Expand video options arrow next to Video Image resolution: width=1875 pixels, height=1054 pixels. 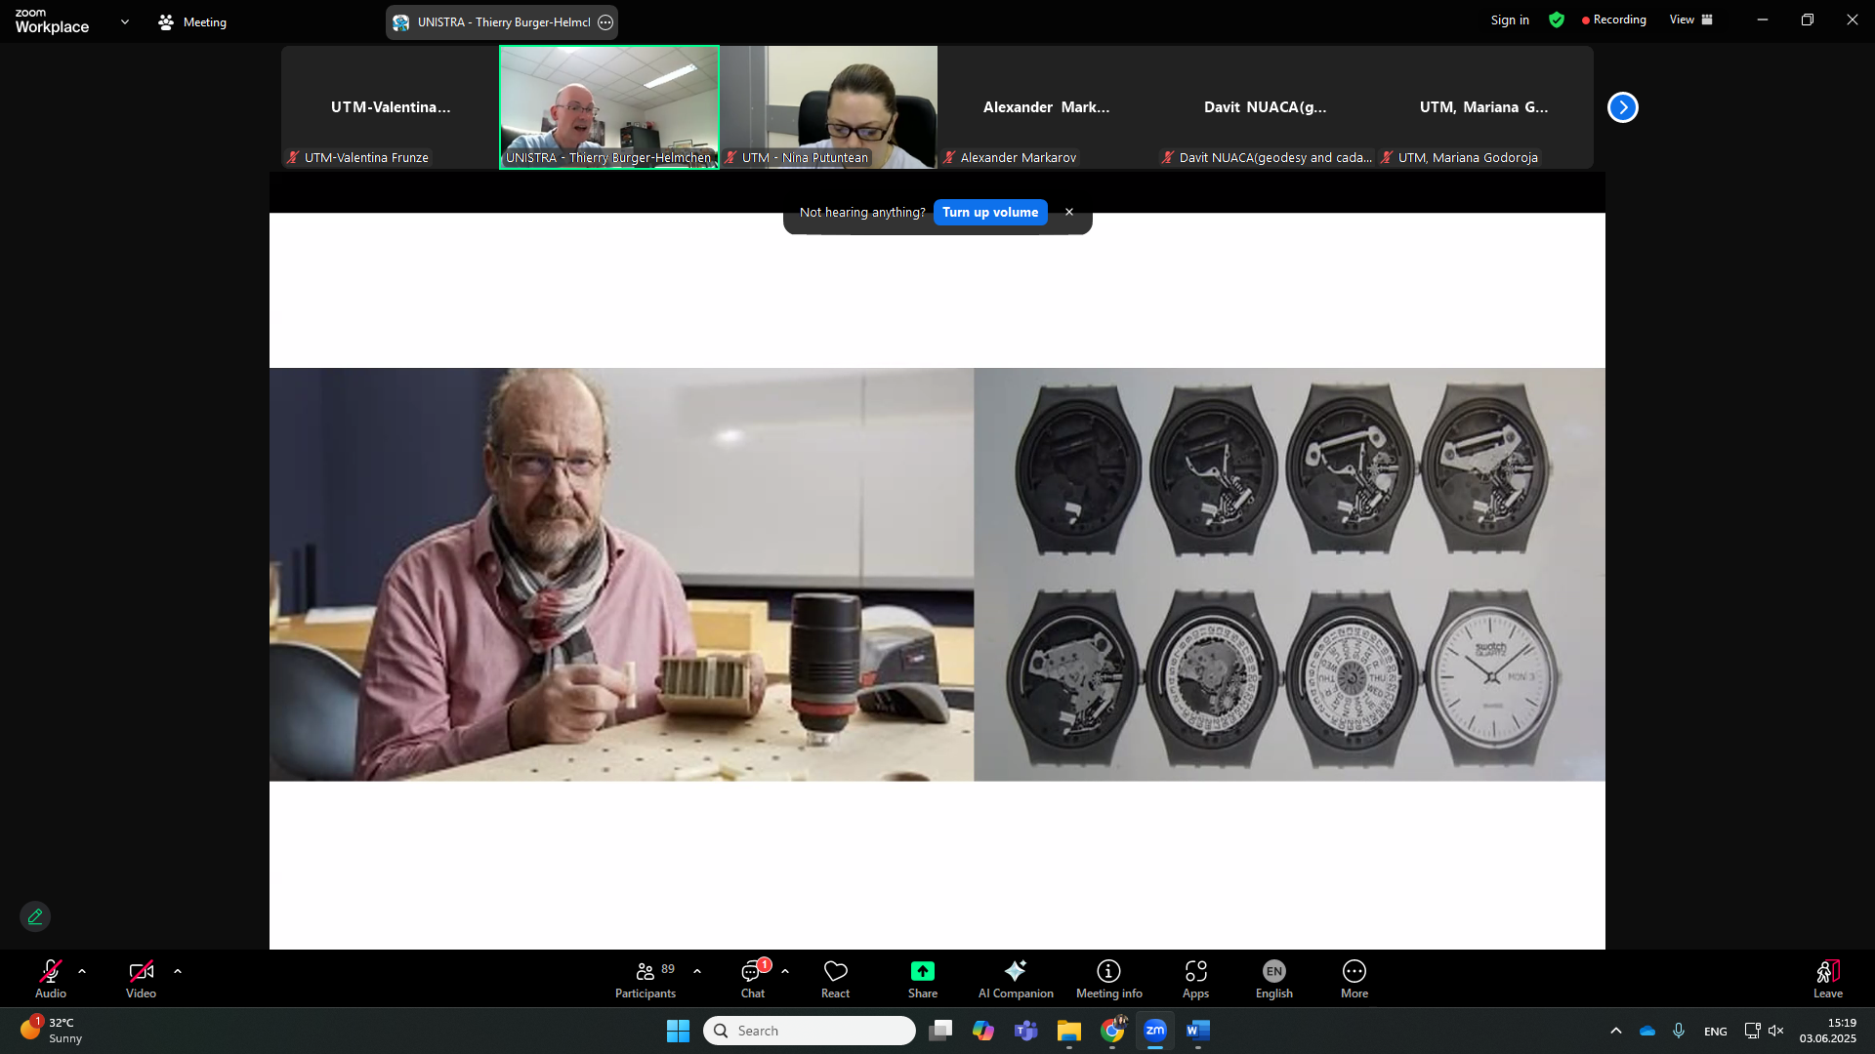(178, 971)
